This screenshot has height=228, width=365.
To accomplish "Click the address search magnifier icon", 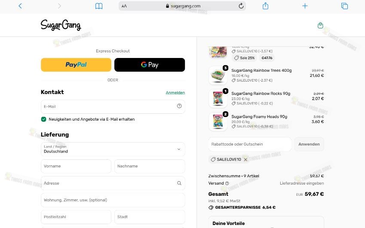I will click(x=179, y=183).
